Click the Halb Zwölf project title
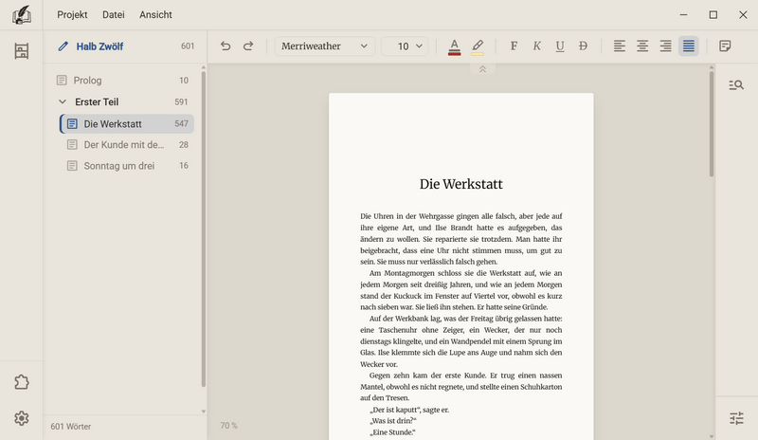The image size is (758, 440). coord(99,46)
